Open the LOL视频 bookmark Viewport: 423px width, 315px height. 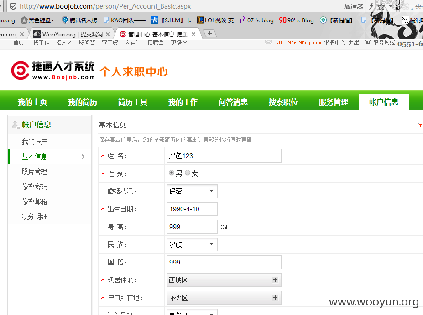click(215, 20)
